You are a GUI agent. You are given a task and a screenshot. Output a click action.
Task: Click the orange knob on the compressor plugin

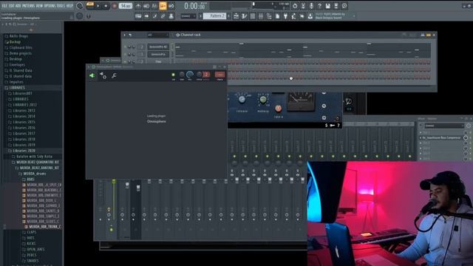tap(278, 108)
